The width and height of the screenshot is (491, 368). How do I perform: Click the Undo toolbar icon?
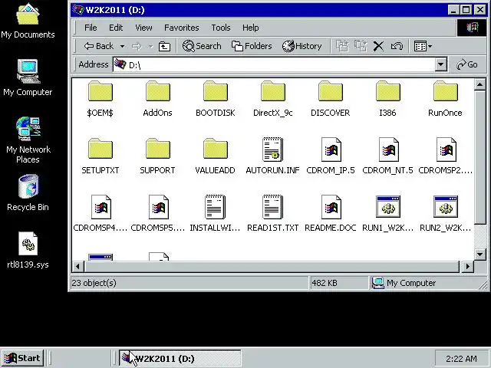pyautogui.click(x=397, y=46)
